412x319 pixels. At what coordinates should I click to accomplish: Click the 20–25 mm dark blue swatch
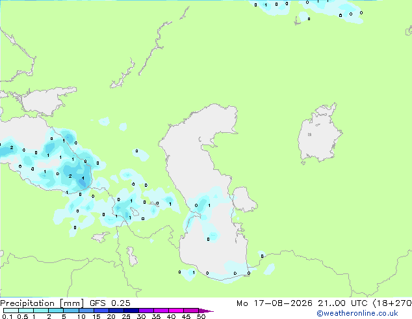pos(116,311)
